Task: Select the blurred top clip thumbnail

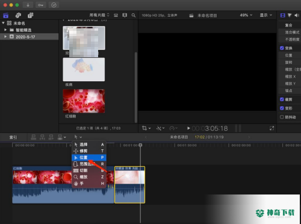Action: 84,38
